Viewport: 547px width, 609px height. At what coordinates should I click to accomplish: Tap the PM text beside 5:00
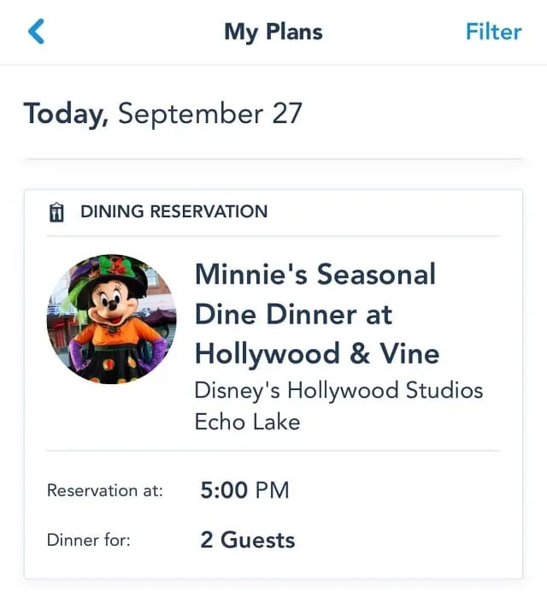coord(272,490)
